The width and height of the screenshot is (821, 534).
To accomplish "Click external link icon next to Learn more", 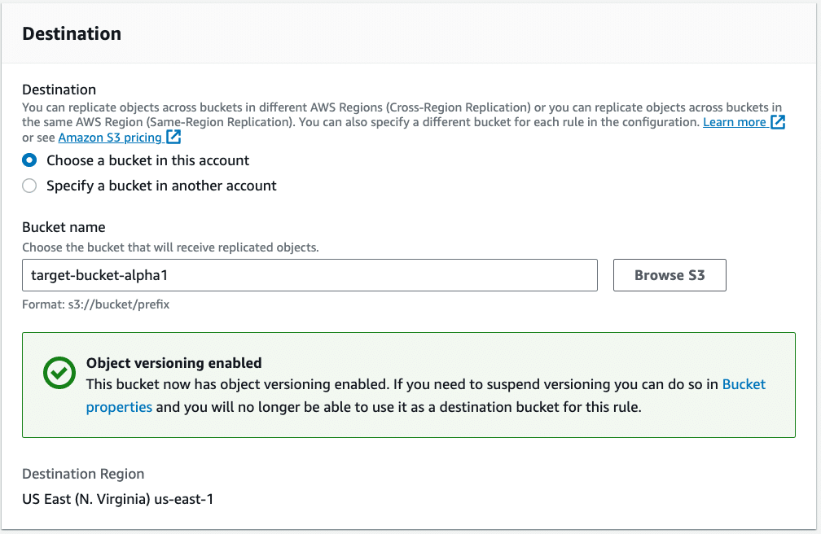I will point(778,122).
